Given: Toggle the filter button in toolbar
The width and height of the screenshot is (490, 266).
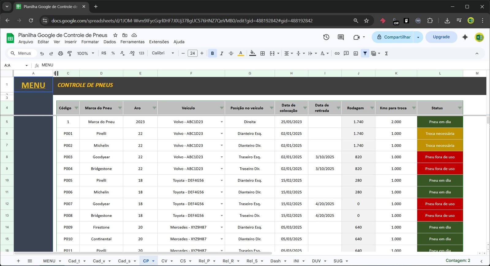Looking at the screenshot, I should pos(365,53).
